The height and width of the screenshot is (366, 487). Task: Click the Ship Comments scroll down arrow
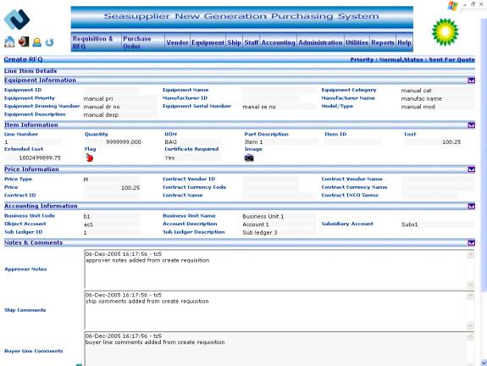pos(470,325)
